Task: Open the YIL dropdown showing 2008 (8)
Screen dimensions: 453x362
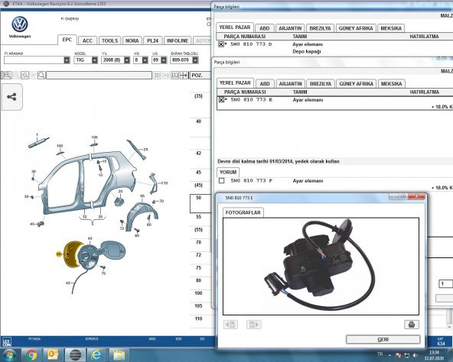Action: [127, 60]
